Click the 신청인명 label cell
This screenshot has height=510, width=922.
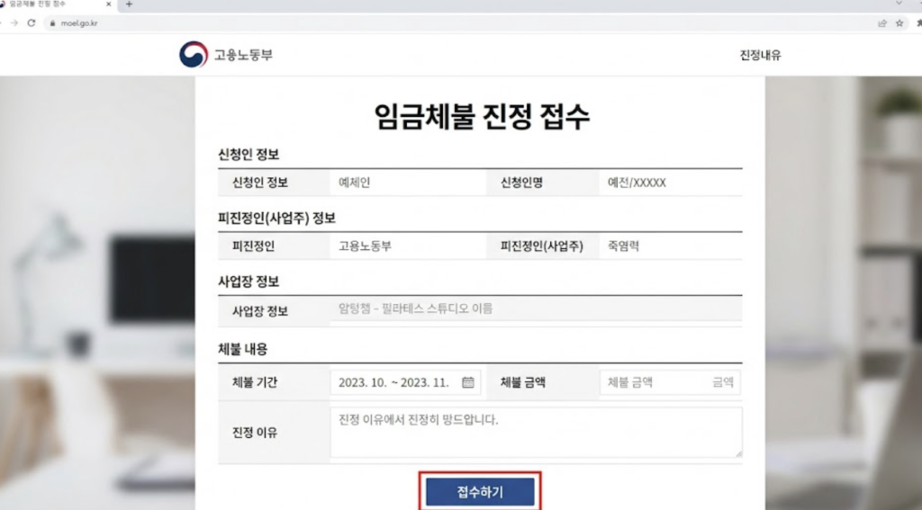[x=543, y=183]
